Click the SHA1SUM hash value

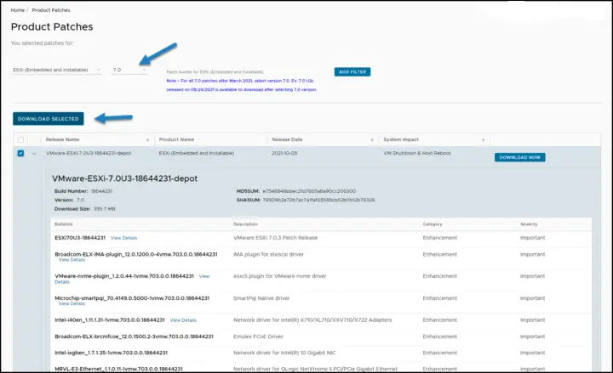(x=318, y=200)
